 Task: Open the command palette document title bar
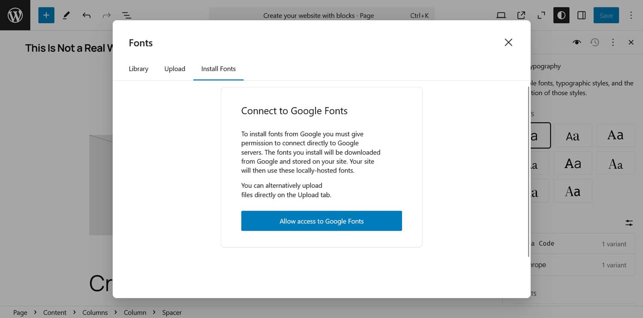pyautogui.click(x=321, y=15)
